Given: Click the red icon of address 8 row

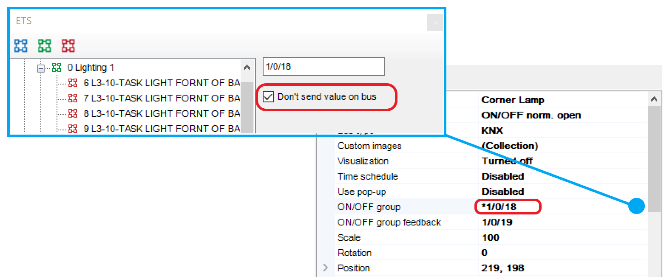Looking at the screenshot, I should click(x=73, y=113).
